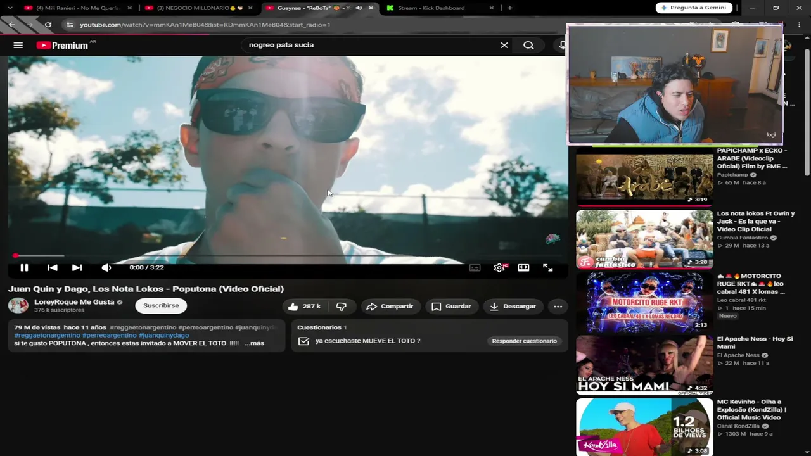The height and width of the screenshot is (456, 811).
Task: Go back in browser history
Action: pos(11,25)
